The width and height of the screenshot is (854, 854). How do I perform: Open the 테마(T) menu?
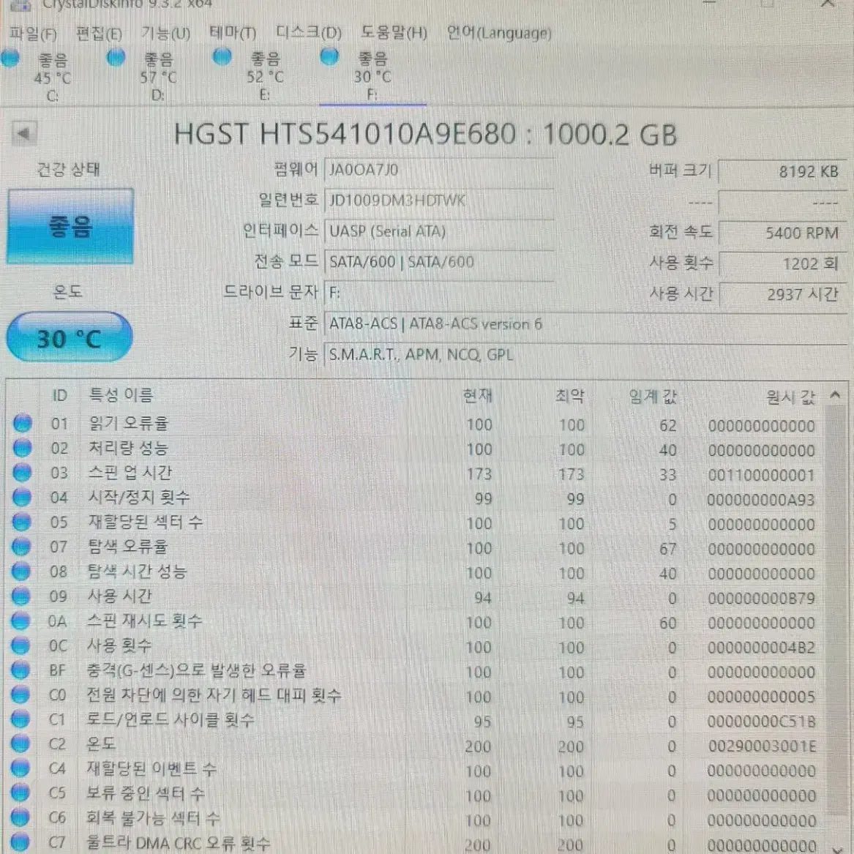[233, 33]
